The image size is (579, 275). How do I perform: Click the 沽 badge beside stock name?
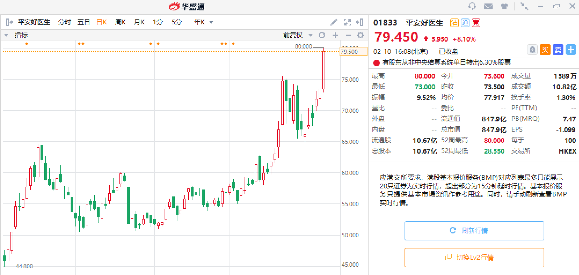click(454, 23)
